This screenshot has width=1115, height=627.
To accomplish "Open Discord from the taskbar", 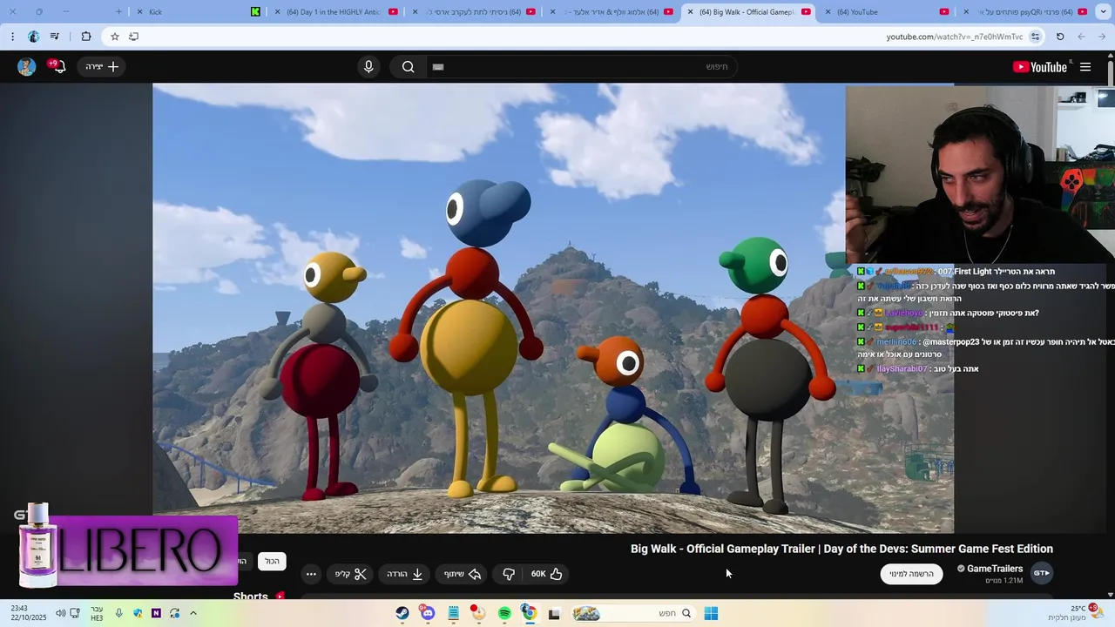I will coord(427,613).
